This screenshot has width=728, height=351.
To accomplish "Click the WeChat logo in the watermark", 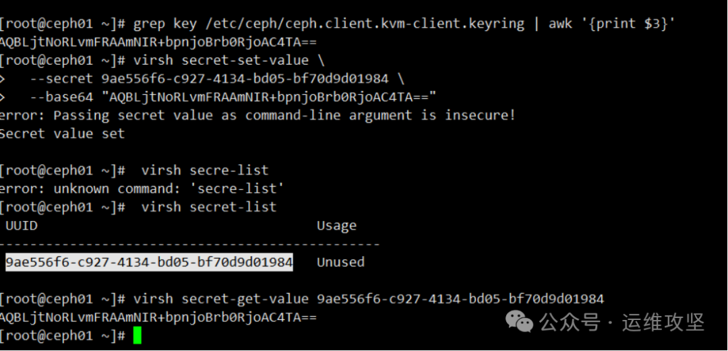I will [x=520, y=323].
